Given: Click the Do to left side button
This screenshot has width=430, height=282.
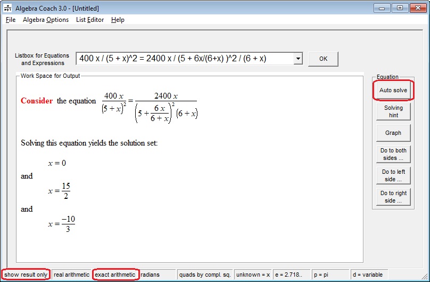Looking at the screenshot, I should 393,175.
